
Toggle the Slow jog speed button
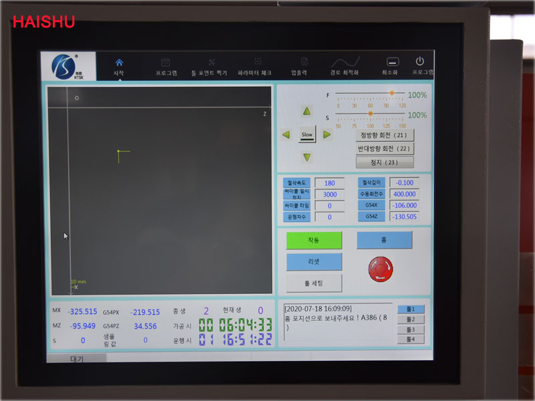(x=306, y=134)
